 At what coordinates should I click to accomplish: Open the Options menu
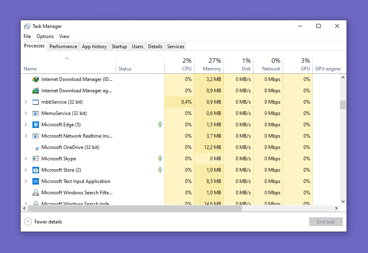click(45, 36)
